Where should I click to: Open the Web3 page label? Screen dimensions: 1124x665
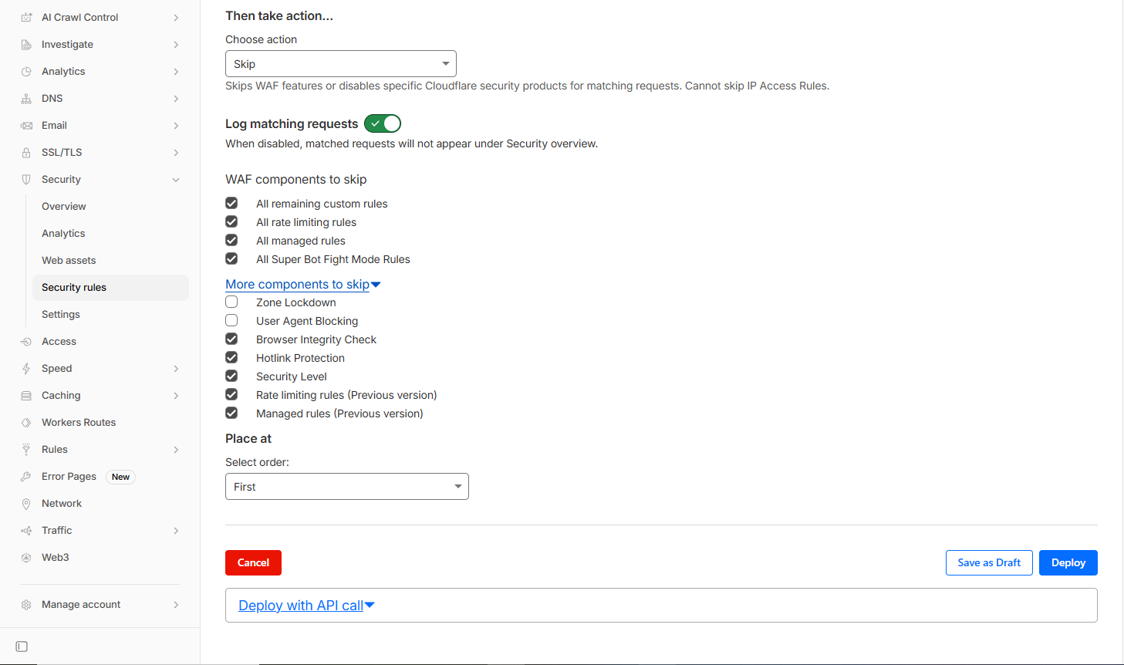(x=56, y=557)
